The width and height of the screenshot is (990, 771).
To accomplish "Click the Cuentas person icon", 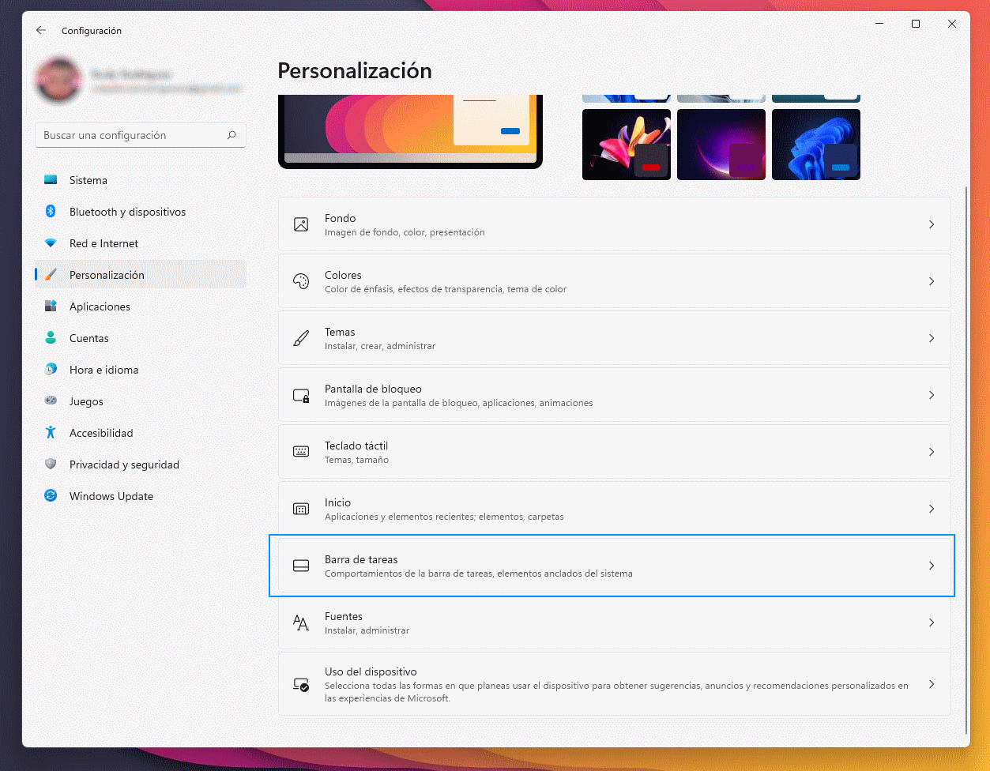I will [51, 338].
